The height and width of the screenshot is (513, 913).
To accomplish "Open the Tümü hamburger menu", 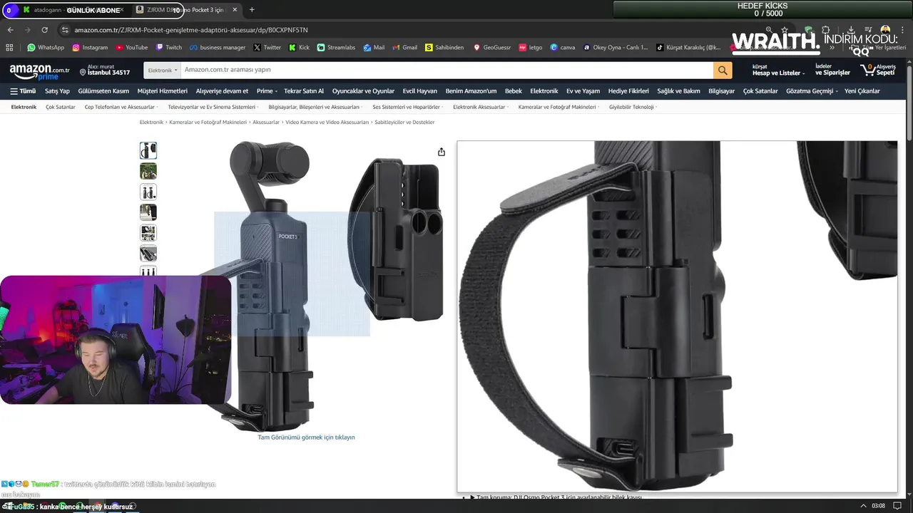I will [23, 91].
